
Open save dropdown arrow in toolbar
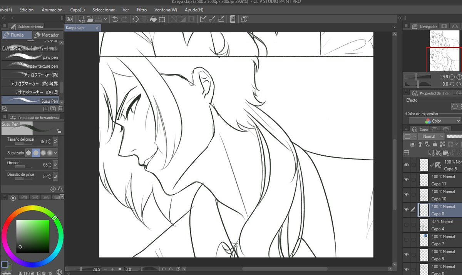click(x=105, y=19)
